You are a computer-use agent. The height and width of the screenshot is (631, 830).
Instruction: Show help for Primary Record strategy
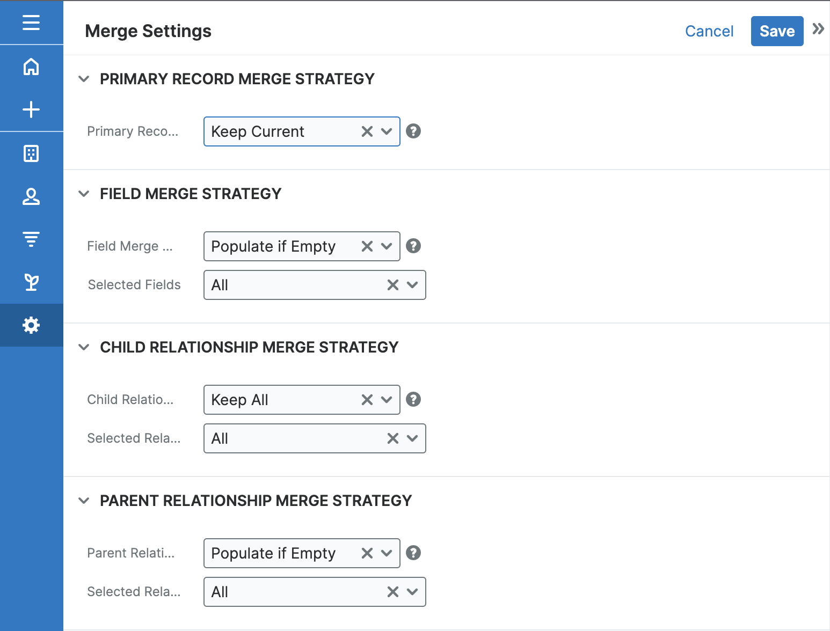[x=413, y=131]
